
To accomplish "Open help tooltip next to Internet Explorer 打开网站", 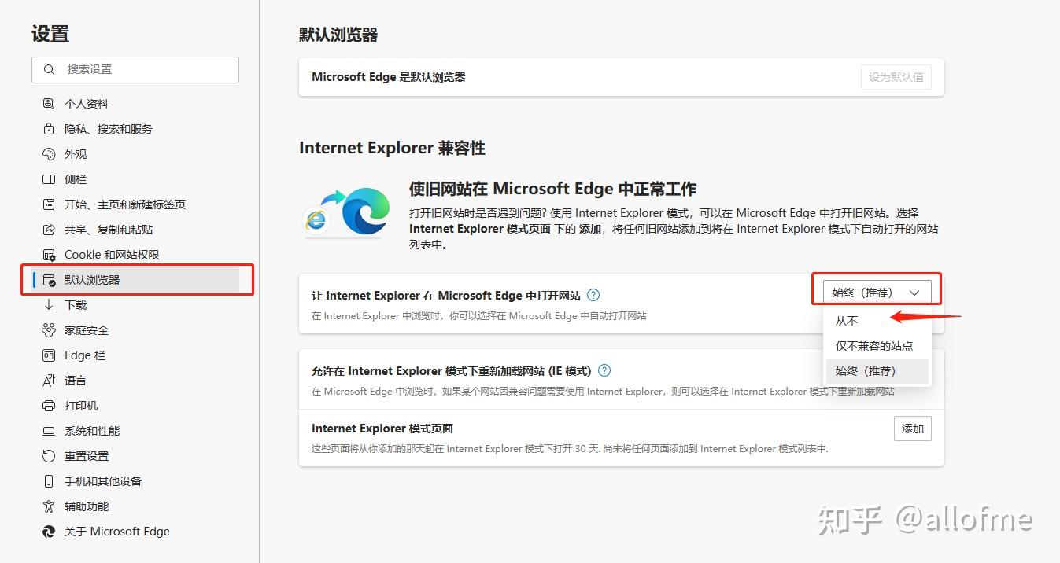I will [593, 295].
